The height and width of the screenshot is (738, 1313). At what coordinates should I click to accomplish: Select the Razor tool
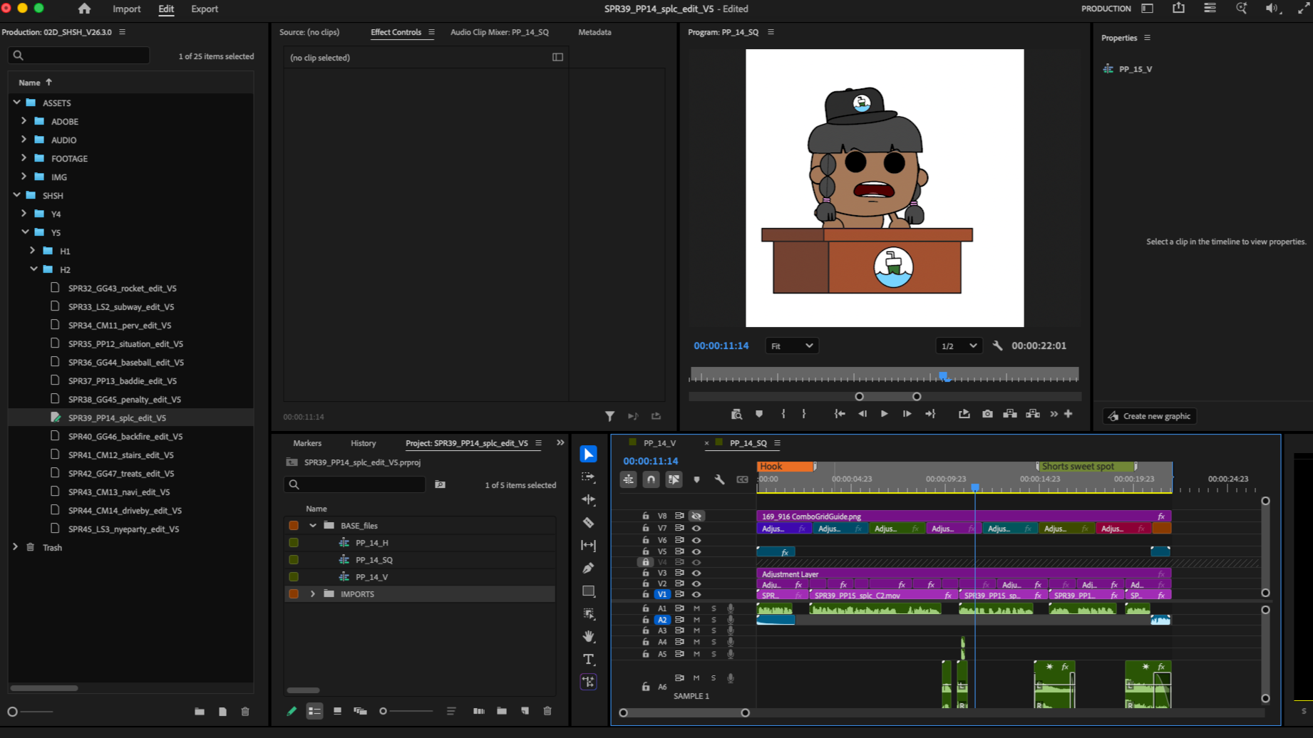pyautogui.click(x=588, y=522)
